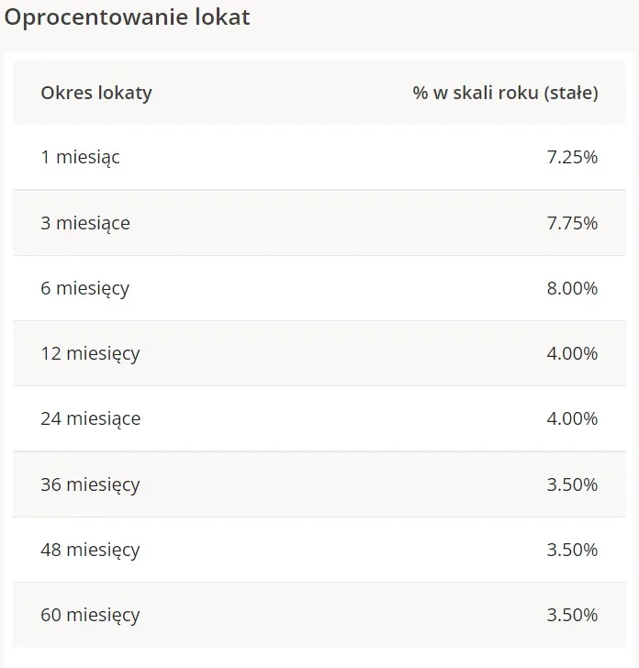
Task: Select the 12 miesięcy row label
Action: tap(90, 353)
